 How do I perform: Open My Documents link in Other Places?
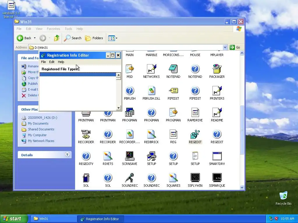point(38,123)
